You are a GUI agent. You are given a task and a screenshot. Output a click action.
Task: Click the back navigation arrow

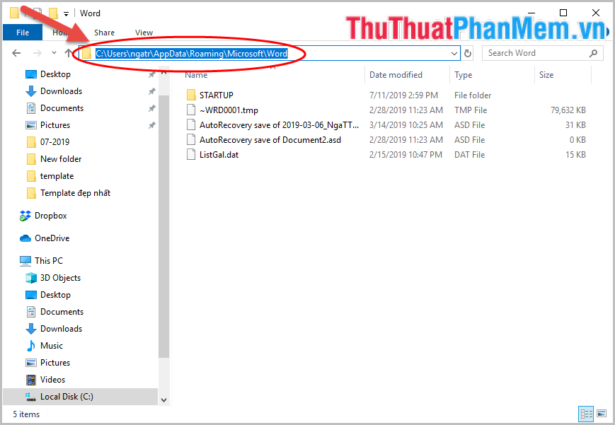[16, 53]
